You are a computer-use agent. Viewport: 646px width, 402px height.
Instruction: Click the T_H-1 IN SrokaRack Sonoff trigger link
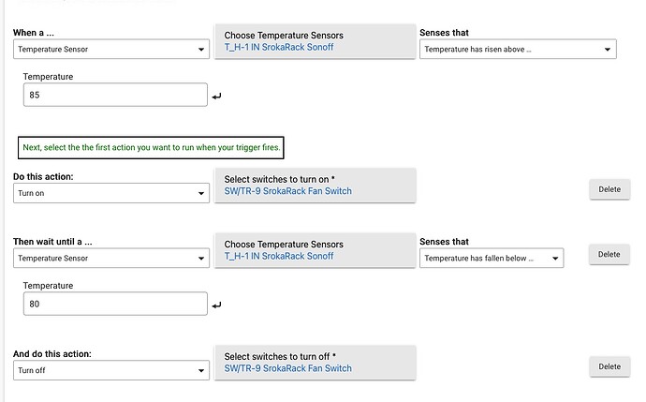click(279, 47)
